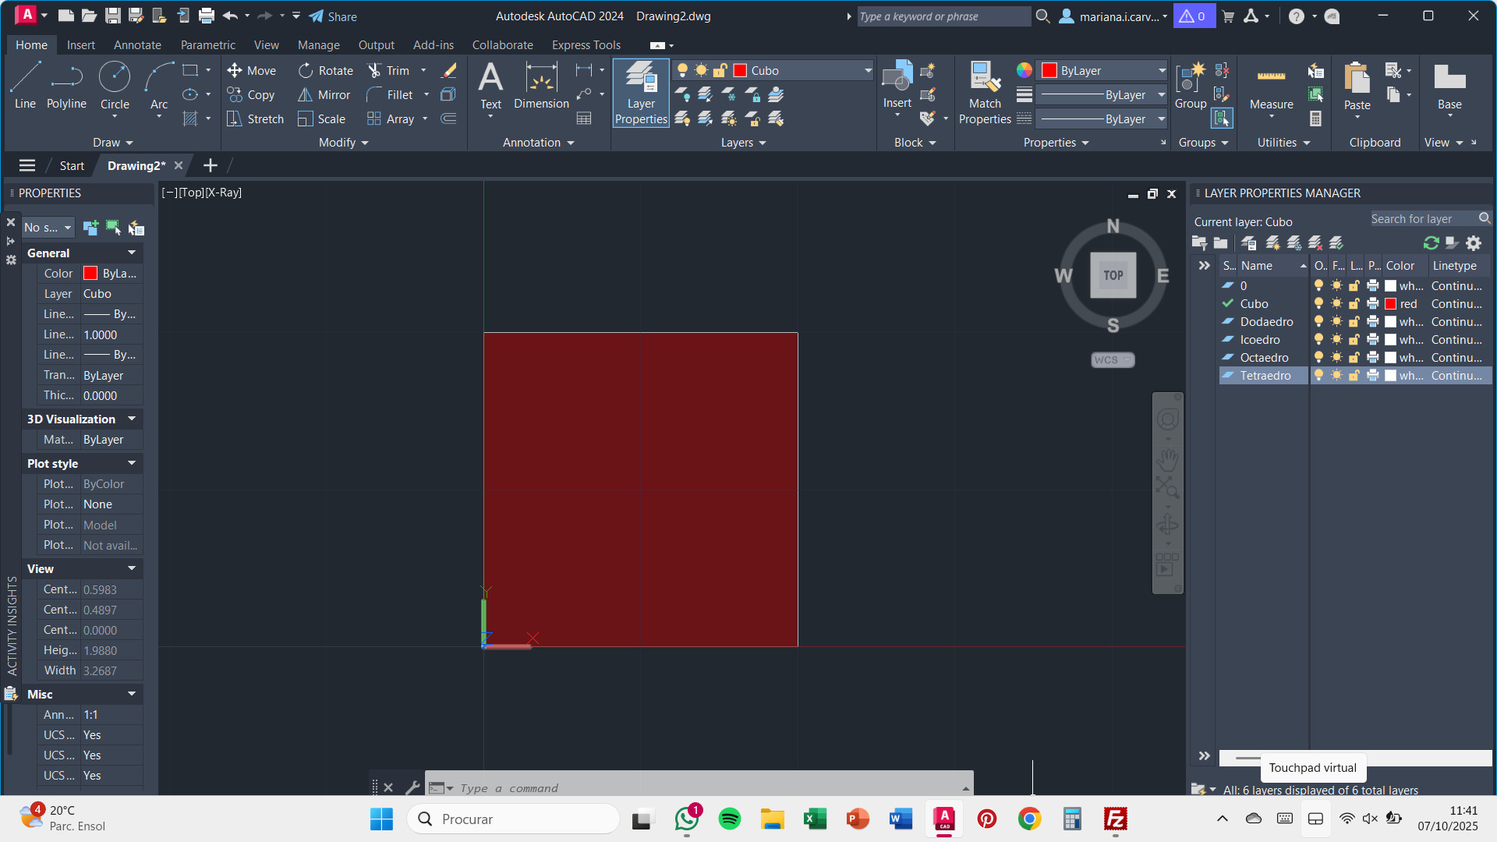The width and height of the screenshot is (1497, 842).
Task: Freeze the Octaedro layer sun icon
Action: tap(1336, 358)
